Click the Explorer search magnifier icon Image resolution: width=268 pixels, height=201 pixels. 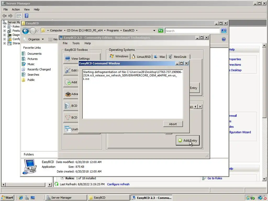[224, 31]
